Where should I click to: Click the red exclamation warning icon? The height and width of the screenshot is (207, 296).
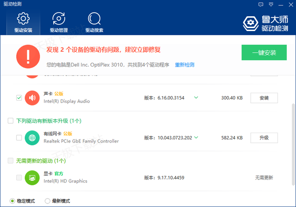tap(29, 56)
